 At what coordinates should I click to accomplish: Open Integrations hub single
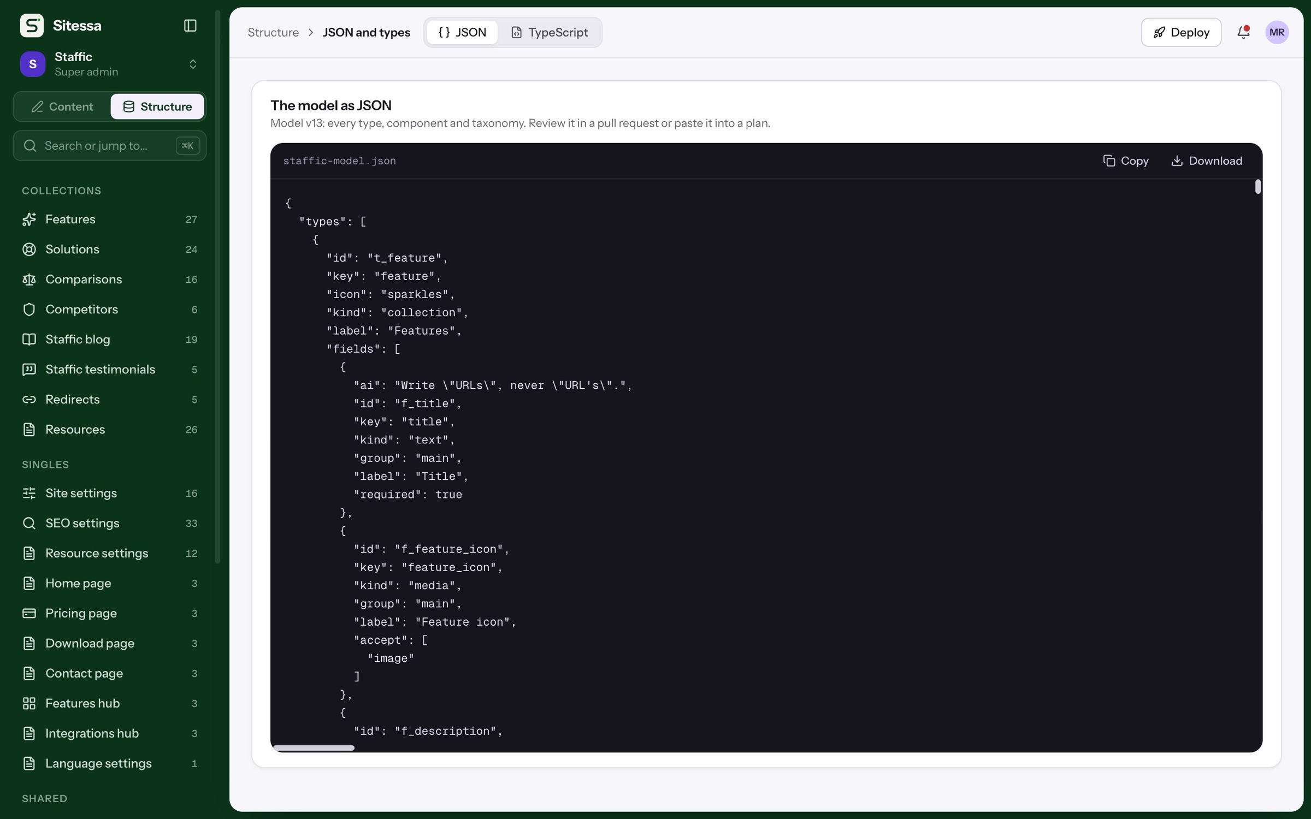[109, 734]
